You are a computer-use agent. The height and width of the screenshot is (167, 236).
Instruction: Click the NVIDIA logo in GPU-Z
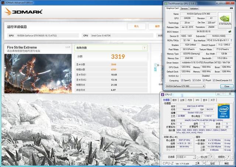[x=225, y=20]
